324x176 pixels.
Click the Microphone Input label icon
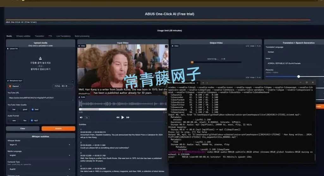tap(8, 80)
